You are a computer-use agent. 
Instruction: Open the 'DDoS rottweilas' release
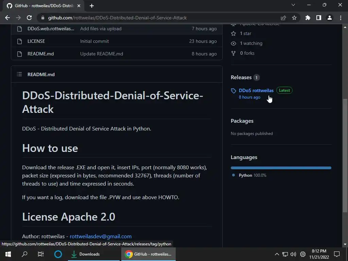pyautogui.click(x=256, y=90)
